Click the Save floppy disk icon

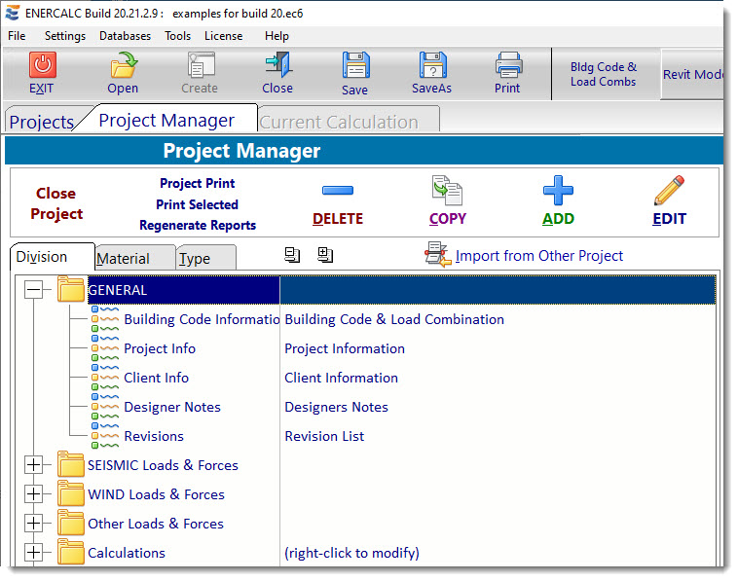point(355,65)
